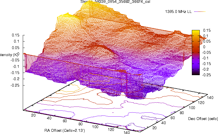This screenshot has width=218, height=134.
Task: Click the intensity color bar gradient
Action: [195, 52]
